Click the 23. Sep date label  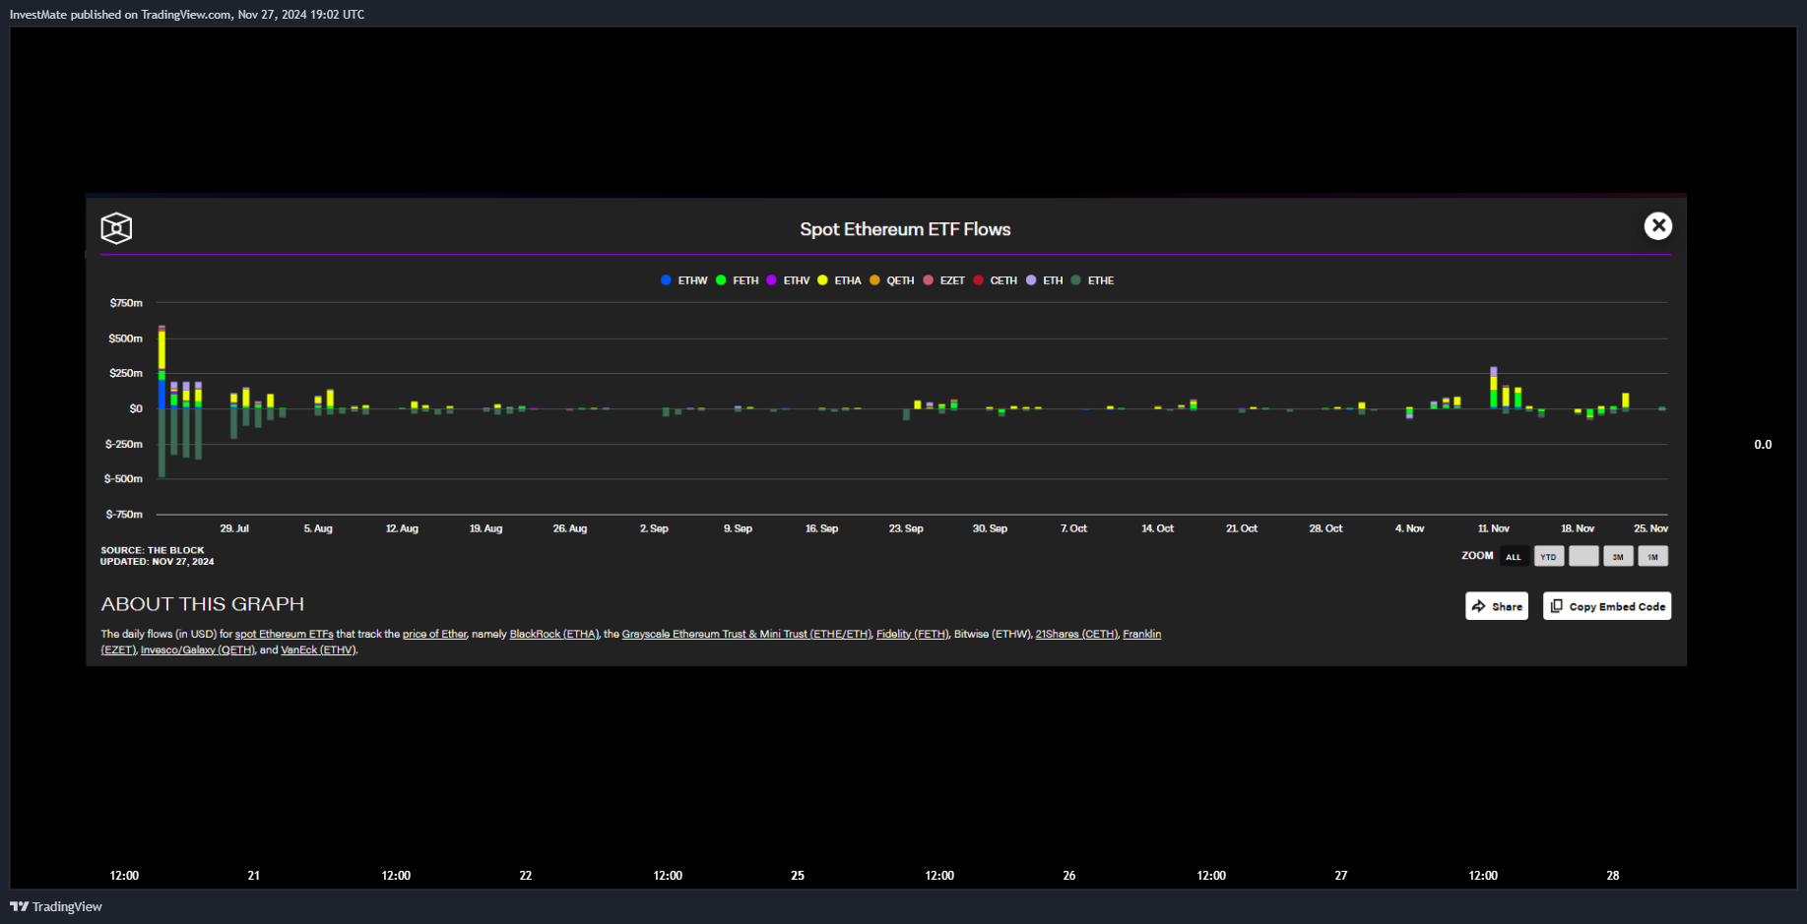906,528
